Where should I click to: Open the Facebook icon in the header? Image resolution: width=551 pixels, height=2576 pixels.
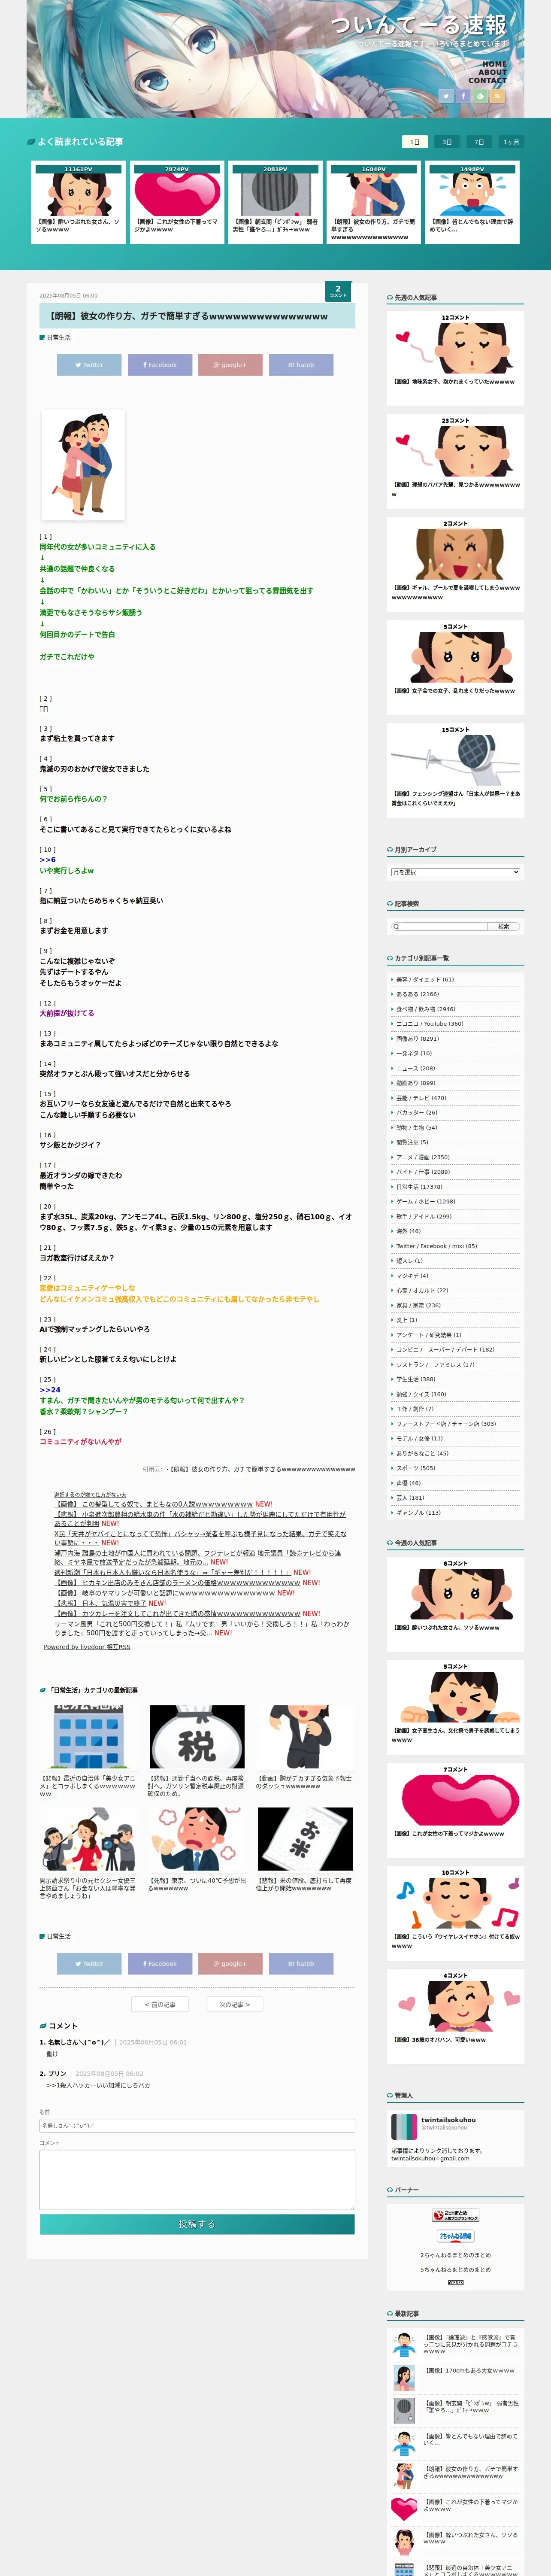[463, 96]
